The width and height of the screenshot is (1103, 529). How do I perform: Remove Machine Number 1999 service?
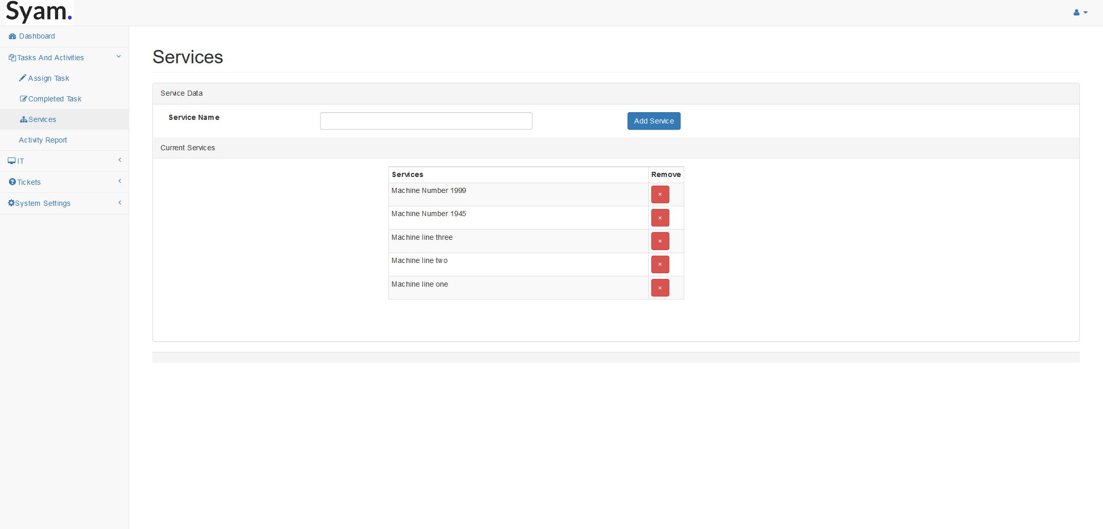(660, 195)
